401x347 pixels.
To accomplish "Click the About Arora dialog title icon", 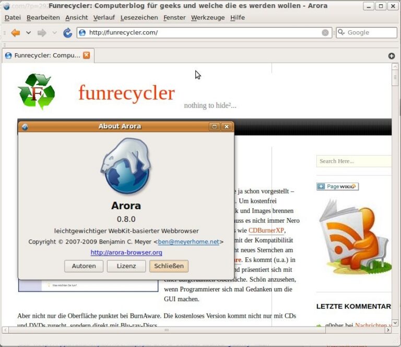I will pos(25,127).
